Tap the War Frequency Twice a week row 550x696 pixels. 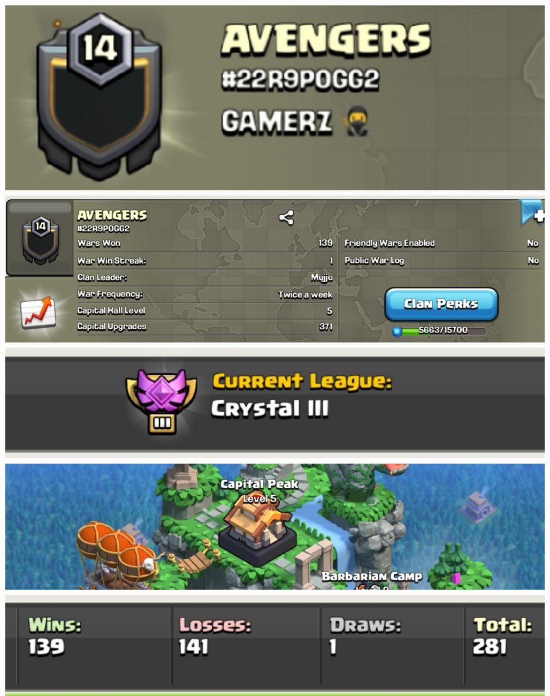click(x=205, y=294)
